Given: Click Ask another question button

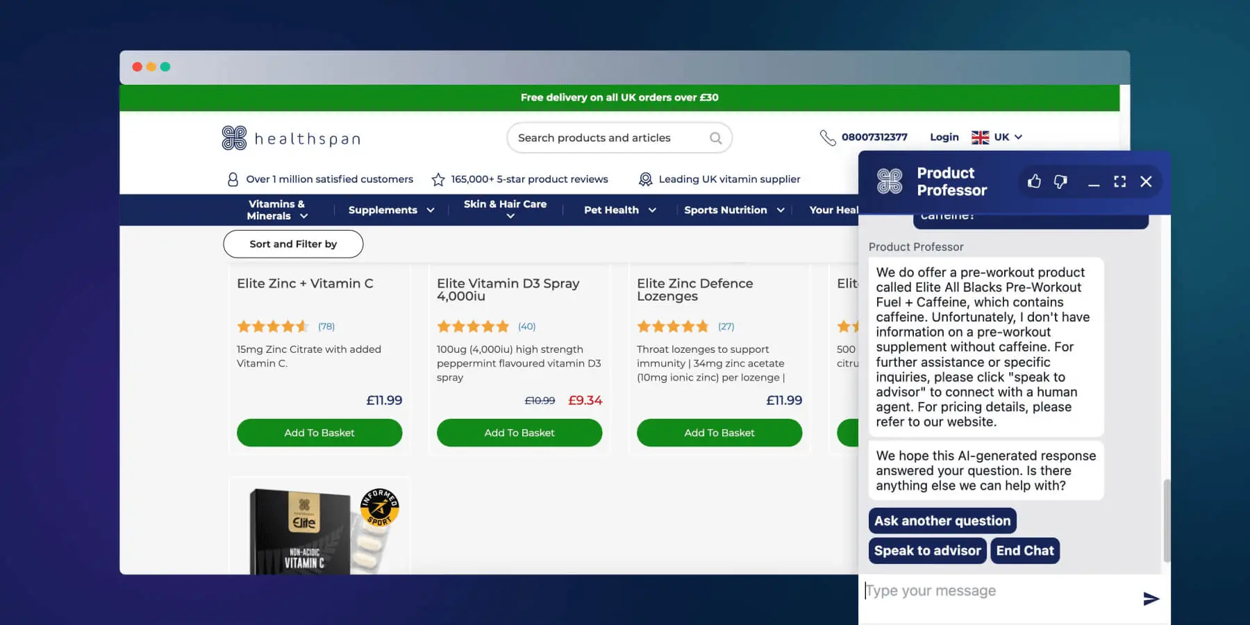Looking at the screenshot, I should [942, 521].
